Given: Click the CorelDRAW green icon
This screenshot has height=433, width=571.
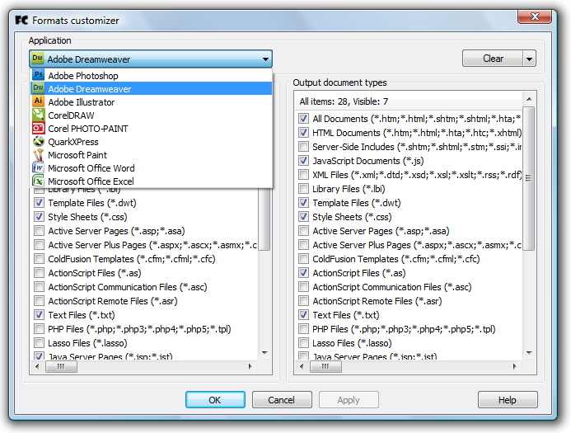Looking at the screenshot, I should click(38, 115).
